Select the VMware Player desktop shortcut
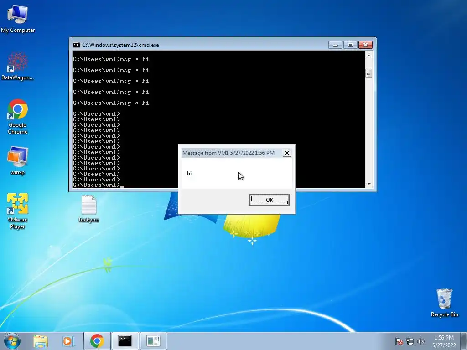The image size is (467, 350). tap(18, 211)
